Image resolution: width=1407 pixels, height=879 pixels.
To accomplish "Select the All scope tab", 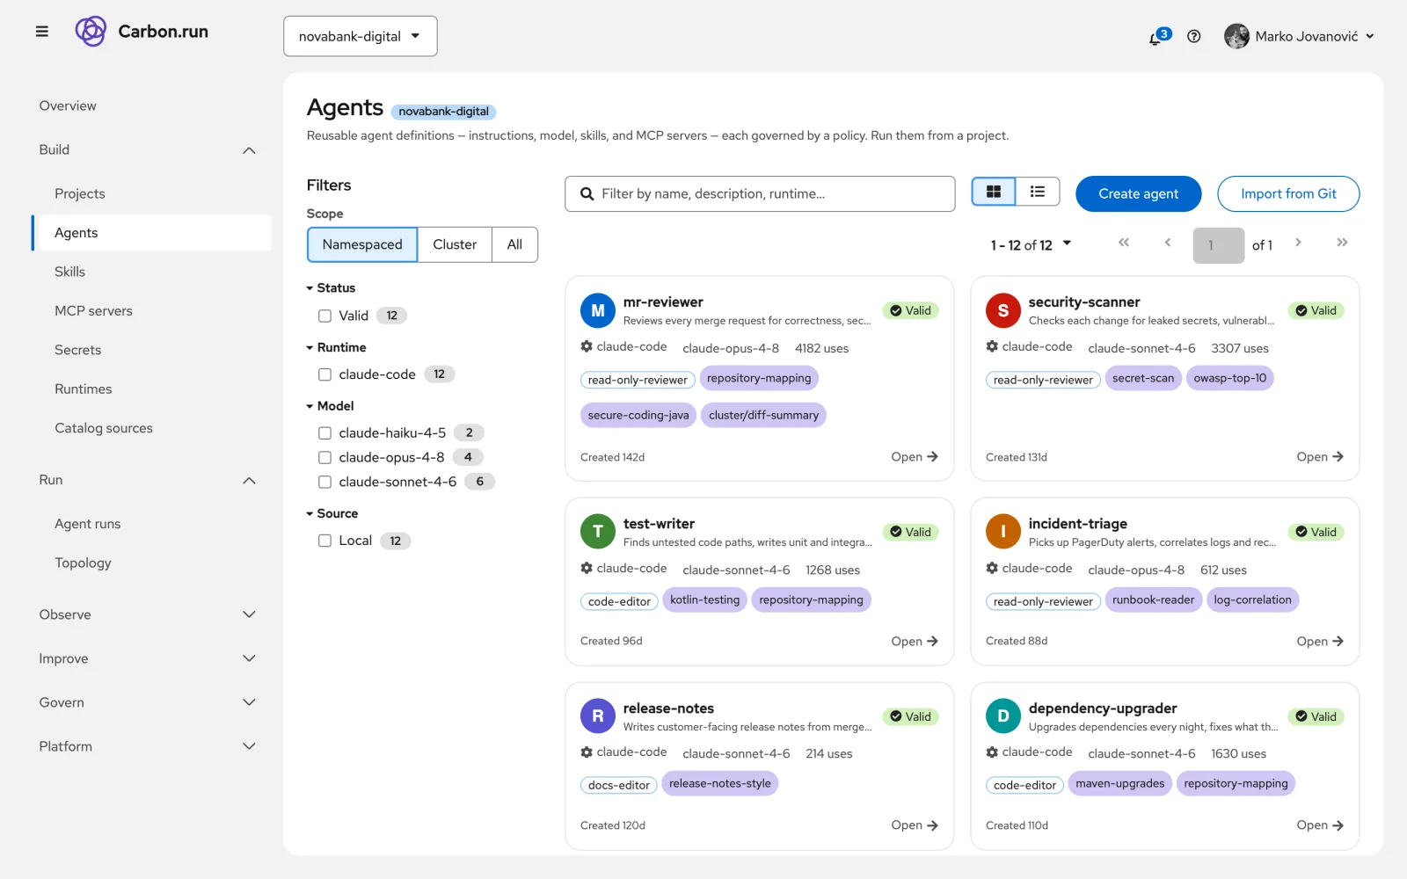I will pos(514,244).
